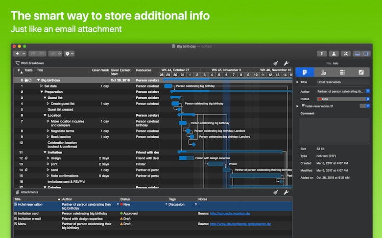Click paperclip trait icon on send row
This screenshot has height=238, width=382.
click(26, 170)
